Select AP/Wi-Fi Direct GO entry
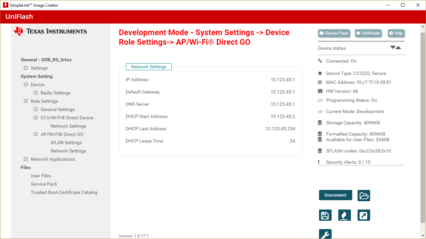The height and width of the screenshot is (239, 426). 62,134
